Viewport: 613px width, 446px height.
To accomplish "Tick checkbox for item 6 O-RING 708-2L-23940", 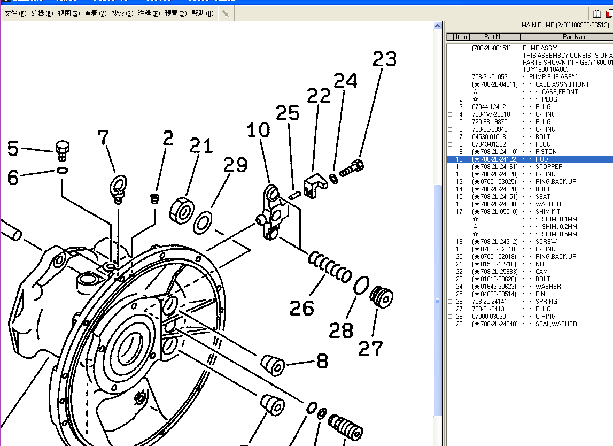I will click(x=450, y=129).
